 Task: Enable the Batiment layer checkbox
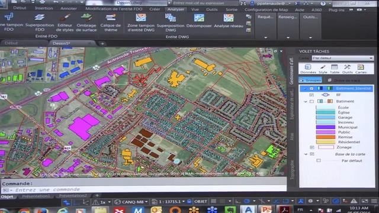[x=311, y=101]
